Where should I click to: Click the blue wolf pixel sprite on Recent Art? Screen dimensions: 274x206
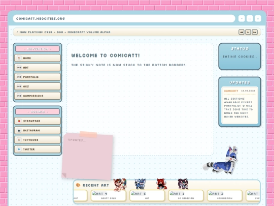140,184
